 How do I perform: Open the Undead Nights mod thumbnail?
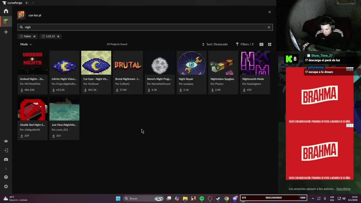click(x=32, y=63)
